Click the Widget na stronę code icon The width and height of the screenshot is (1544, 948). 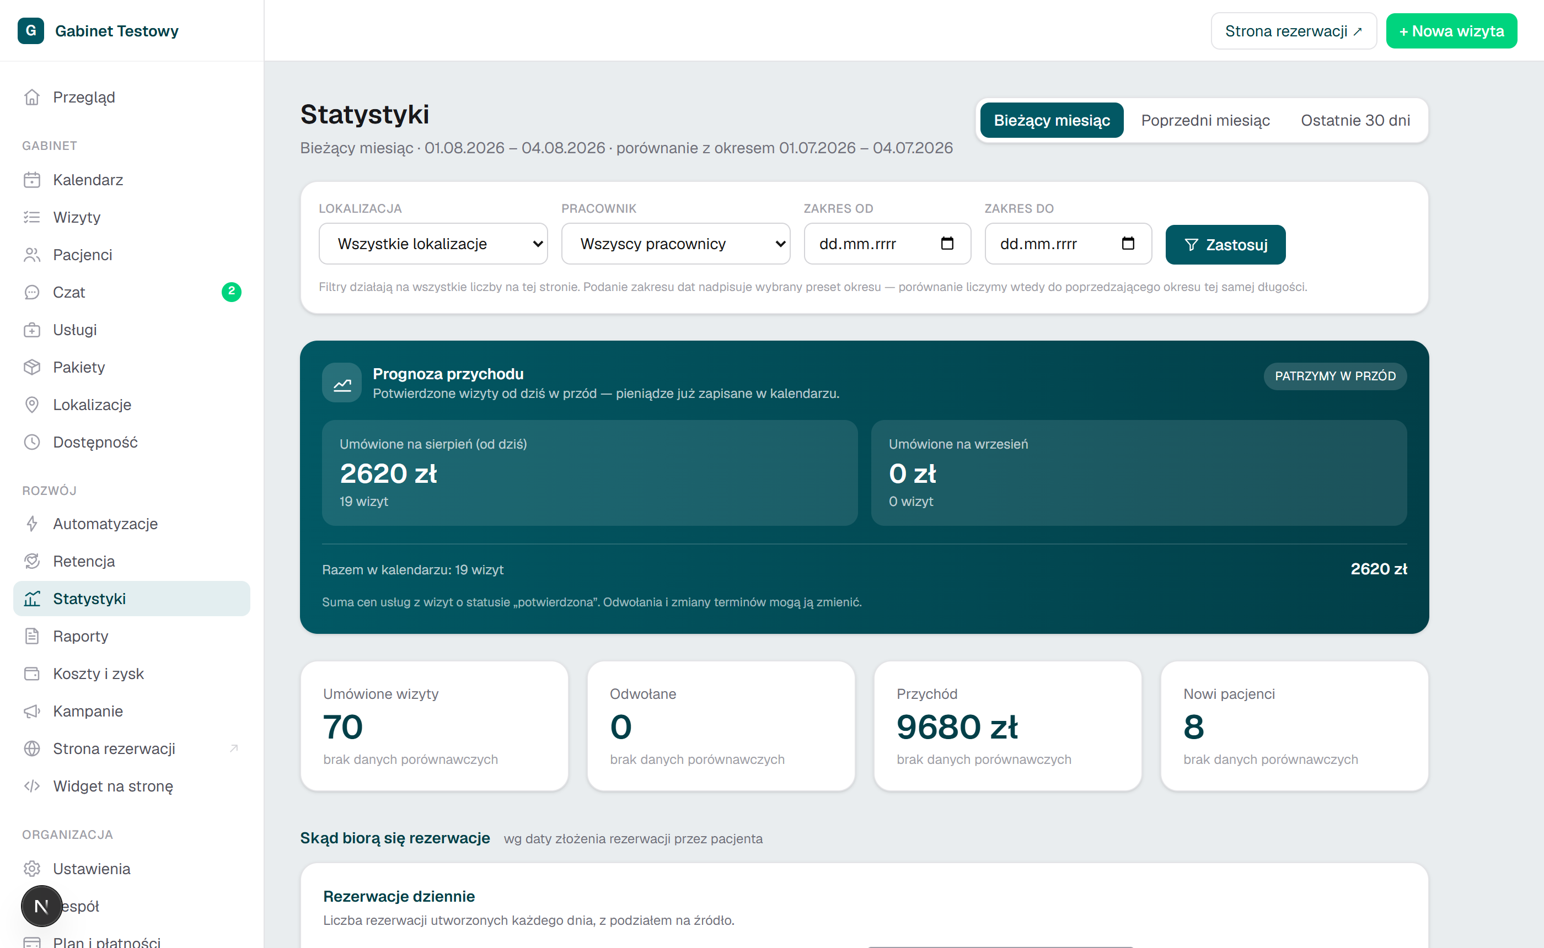click(x=32, y=787)
